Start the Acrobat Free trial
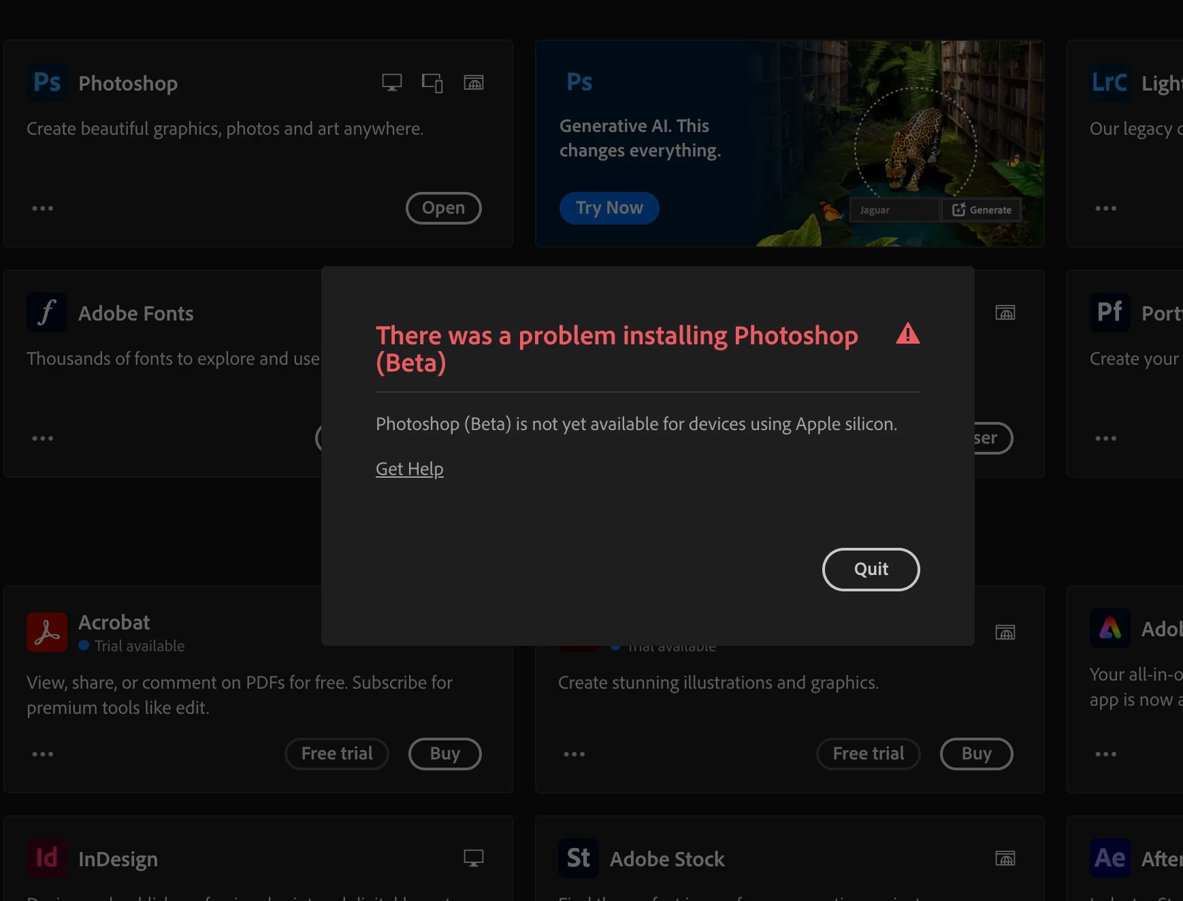Screen dimensions: 1183x901 coord(337,753)
